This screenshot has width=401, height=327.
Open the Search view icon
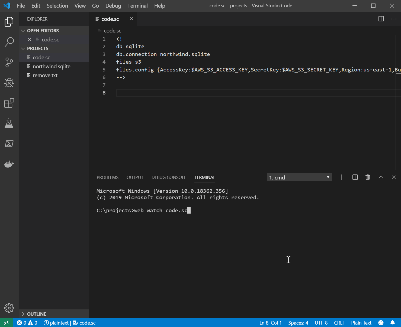(9, 42)
